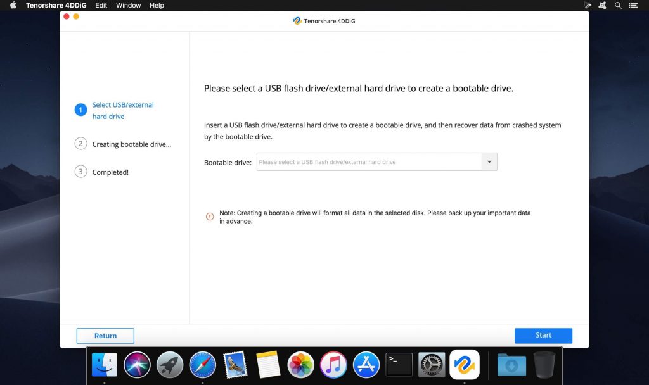Open Launchpad from the Dock

click(x=169, y=365)
